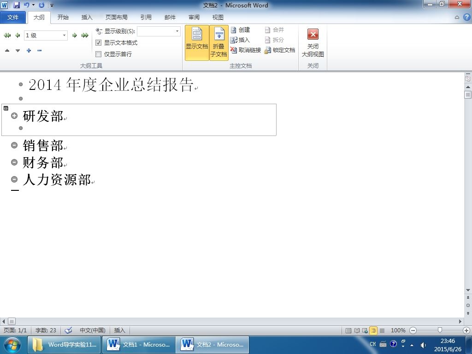
Task: Click Lock Document (锁定文档) icon
Action: pos(280,50)
